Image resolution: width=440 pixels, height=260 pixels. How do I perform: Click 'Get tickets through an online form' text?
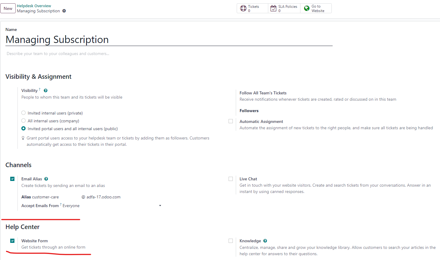[53, 247]
